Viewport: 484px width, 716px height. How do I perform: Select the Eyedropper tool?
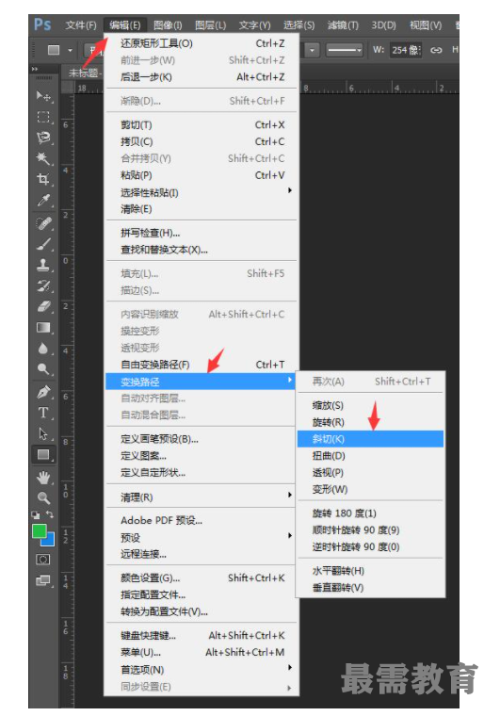pyautogui.click(x=44, y=200)
